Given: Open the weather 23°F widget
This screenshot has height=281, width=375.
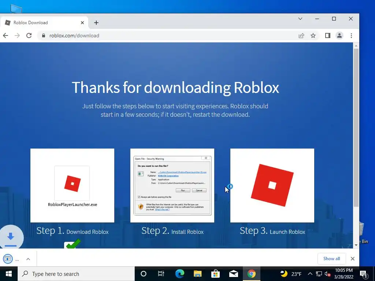Looking at the screenshot, I should click(290, 274).
